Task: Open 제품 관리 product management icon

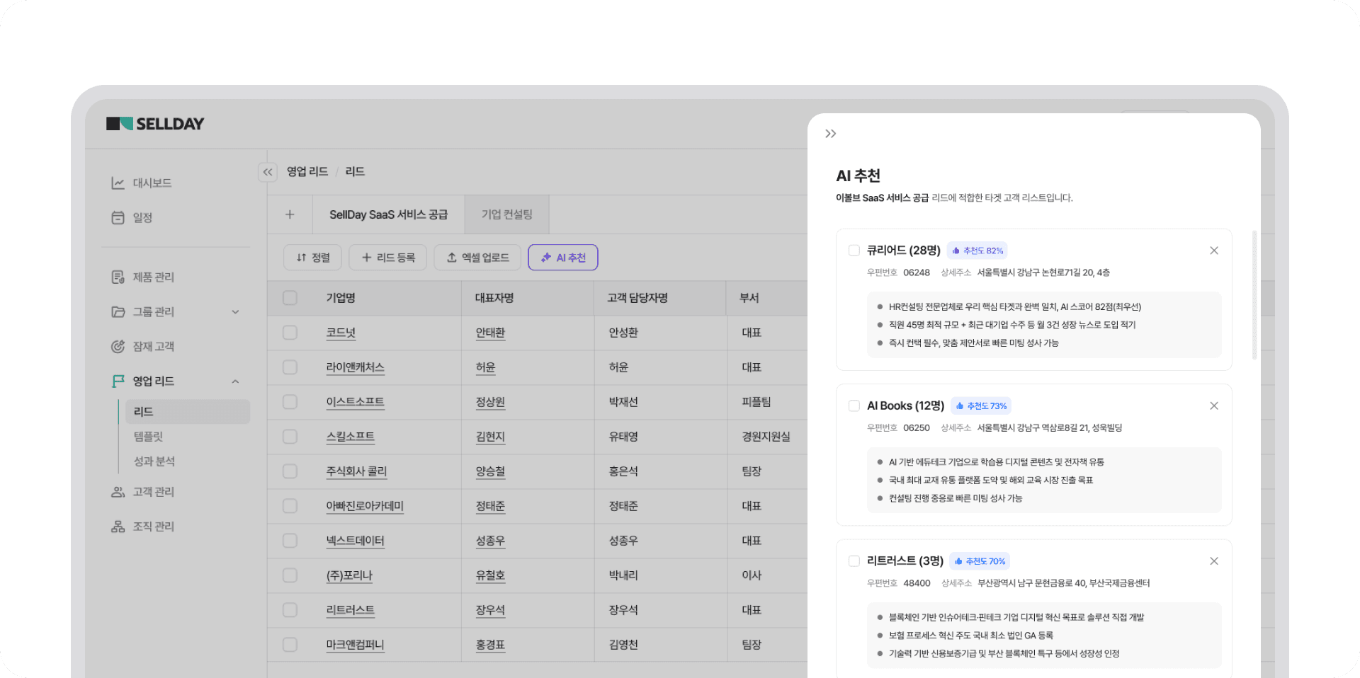Action: point(118,277)
